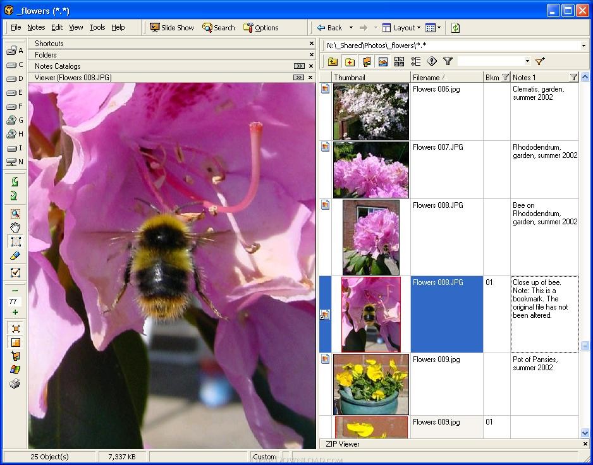Open Options
The width and height of the screenshot is (593, 465).
[261, 28]
